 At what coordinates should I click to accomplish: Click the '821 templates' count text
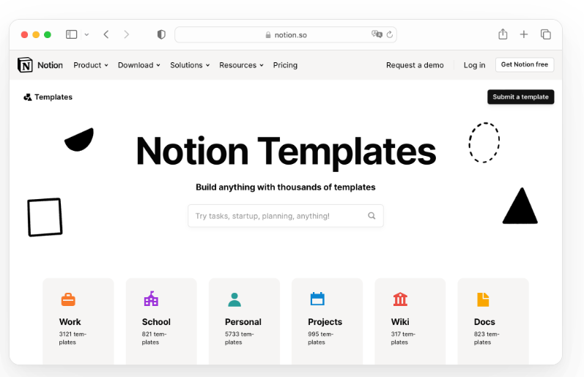tap(154, 338)
